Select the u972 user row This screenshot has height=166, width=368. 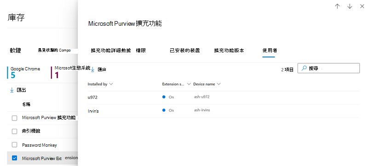pyautogui.click(x=224, y=97)
